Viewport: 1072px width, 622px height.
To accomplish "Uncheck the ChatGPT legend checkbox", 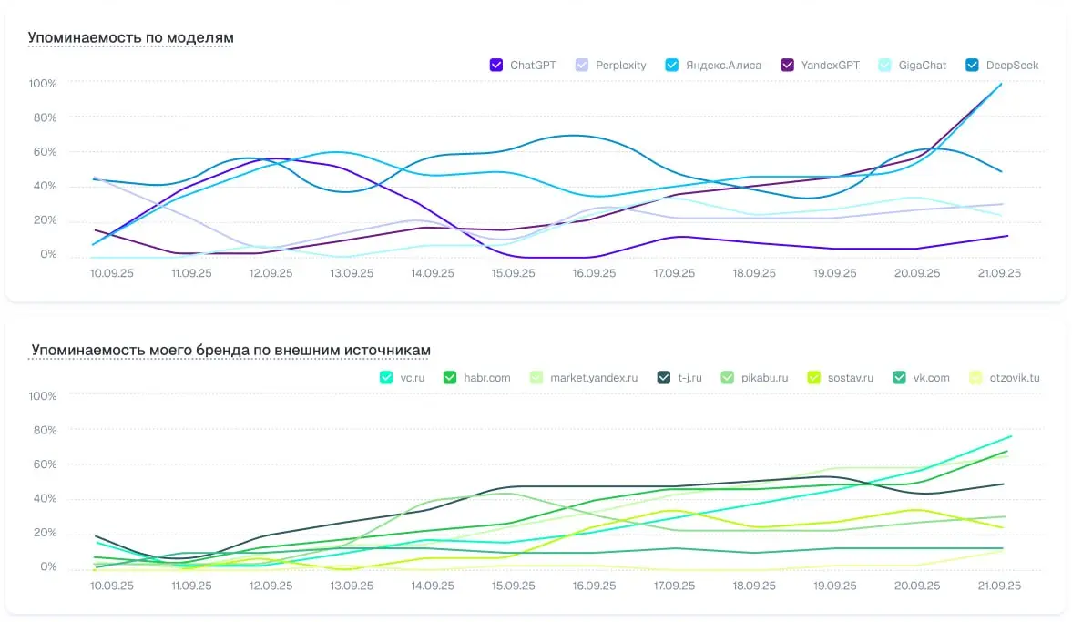I will click(496, 65).
